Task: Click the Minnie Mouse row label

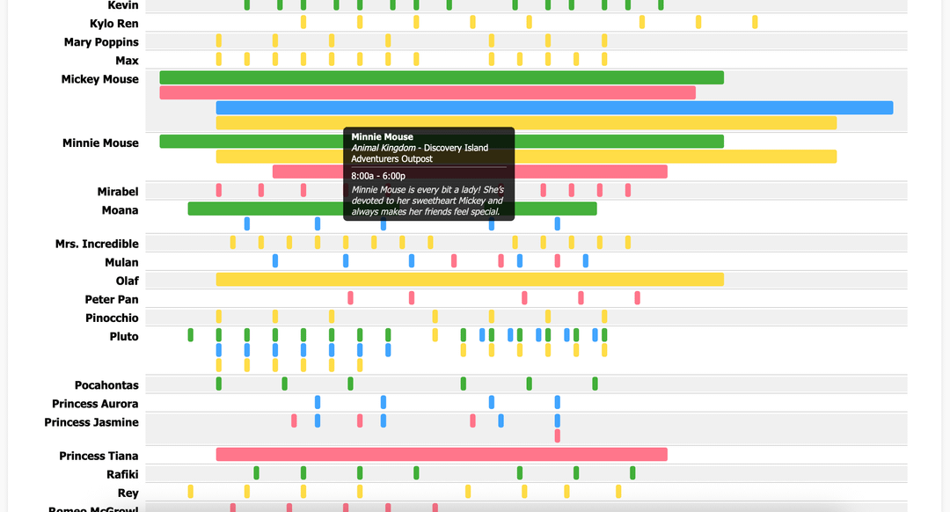Action: point(100,143)
